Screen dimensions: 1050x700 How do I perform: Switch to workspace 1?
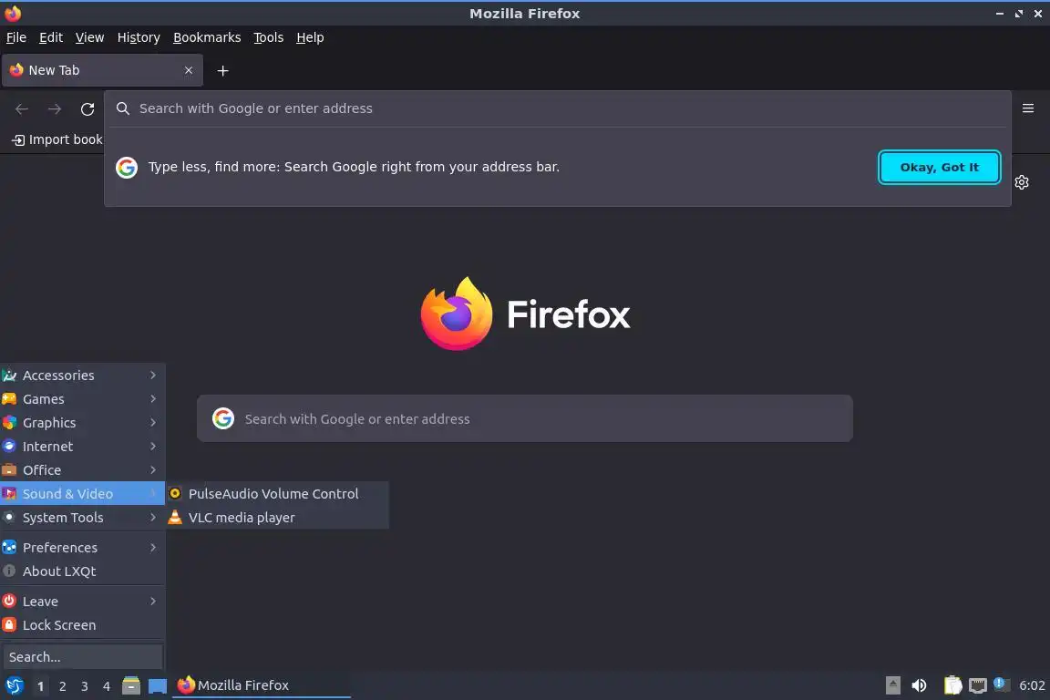(x=41, y=686)
